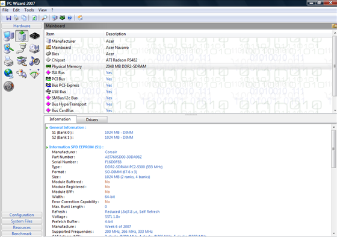
Task: Open help with the blue question mark icon
Action: coord(70,18)
